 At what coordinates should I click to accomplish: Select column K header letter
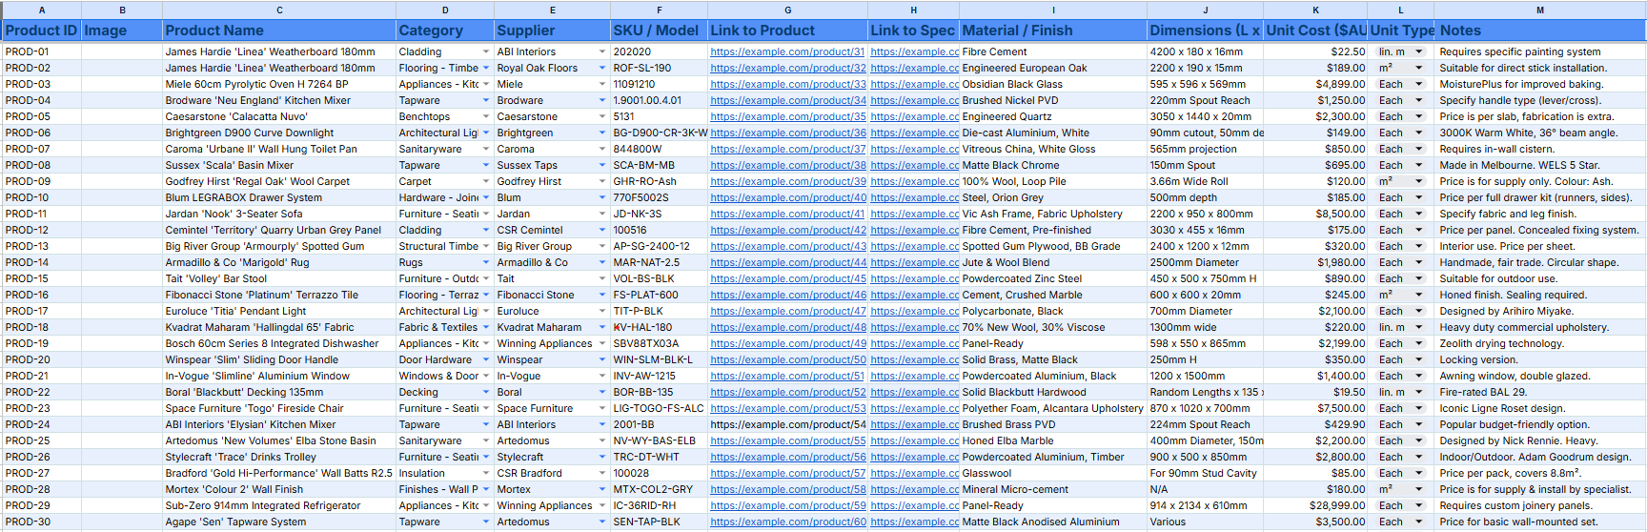1315,10
